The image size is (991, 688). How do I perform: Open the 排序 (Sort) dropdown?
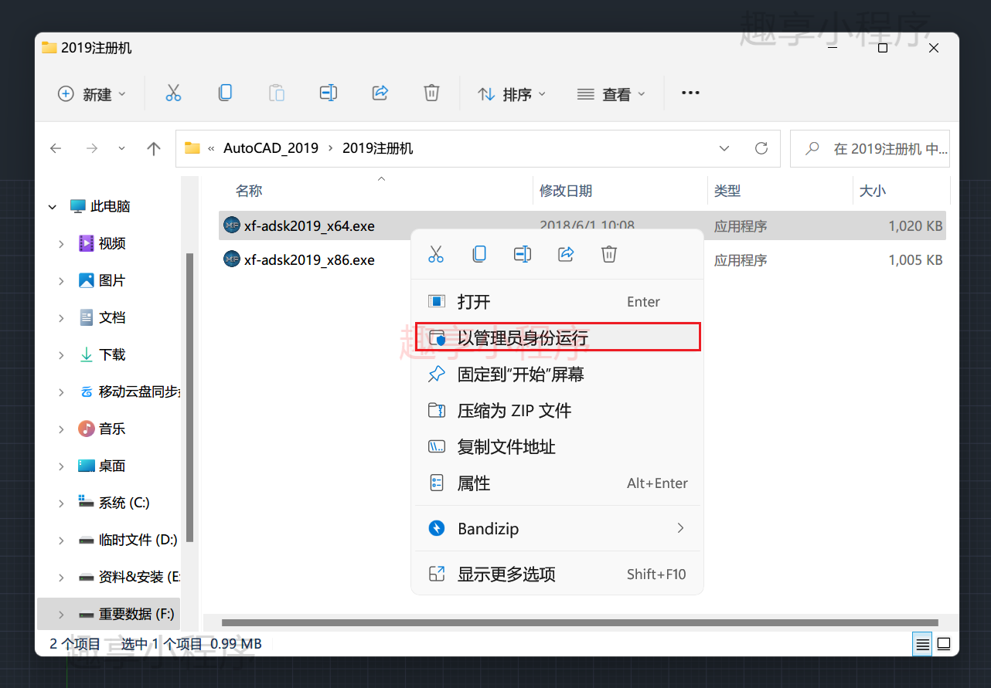[x=512, y=94]
